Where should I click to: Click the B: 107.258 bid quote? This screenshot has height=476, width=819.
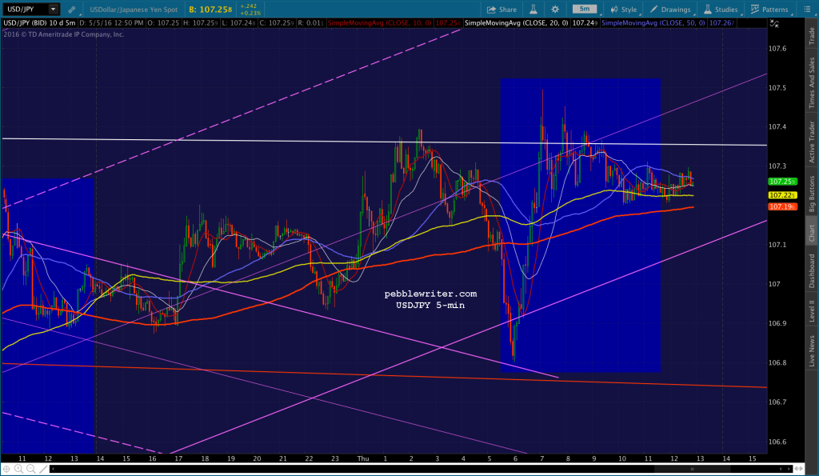210,10
